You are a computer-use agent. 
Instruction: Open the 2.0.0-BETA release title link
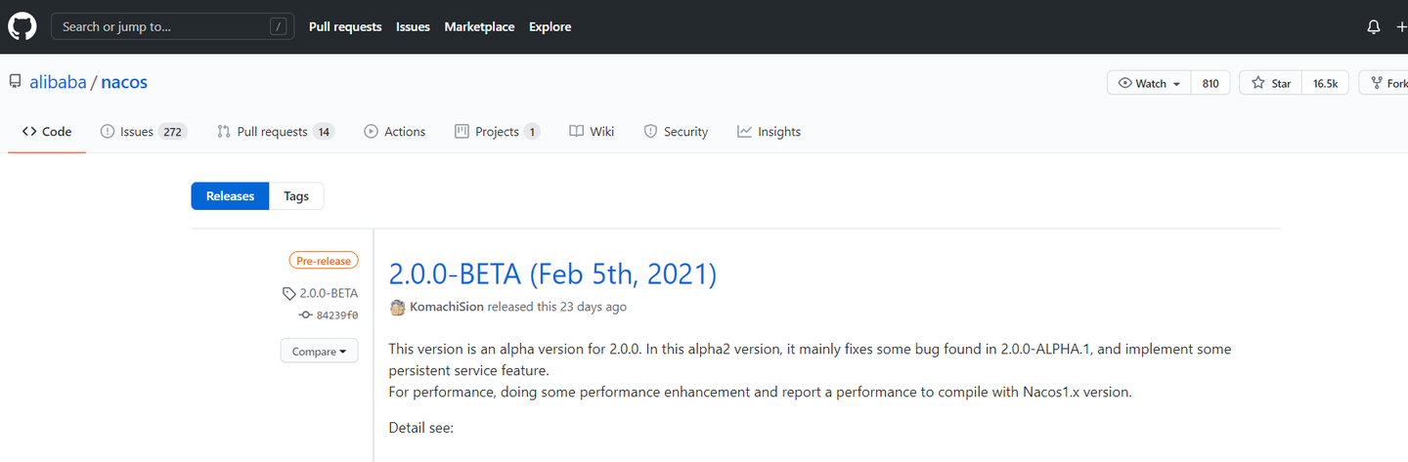(552, 274)
